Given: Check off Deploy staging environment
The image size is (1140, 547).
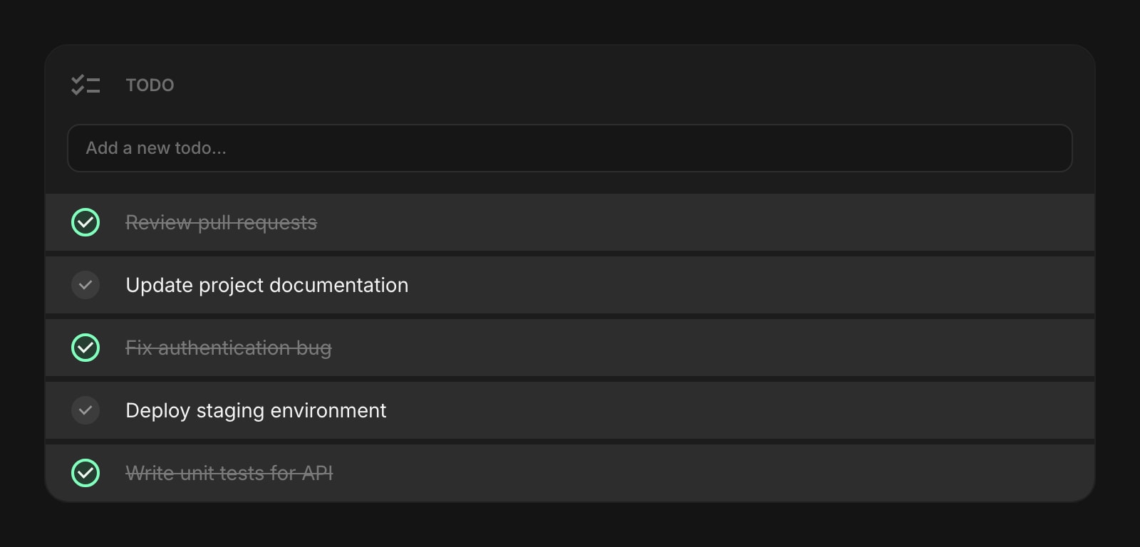Looking at the screenshot, I should click(x=85, y=410).
